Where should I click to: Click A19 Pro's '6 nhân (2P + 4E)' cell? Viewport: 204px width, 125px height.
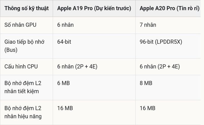click(77, 67)
